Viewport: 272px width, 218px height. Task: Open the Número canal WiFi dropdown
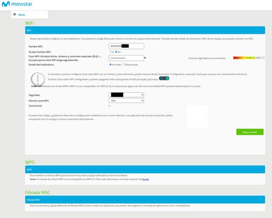point(126,100)
